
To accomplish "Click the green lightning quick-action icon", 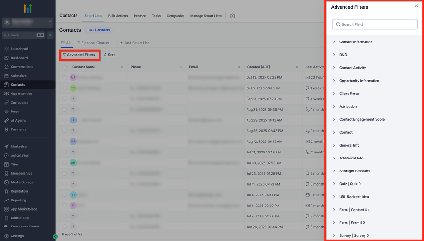I will click(x=50, y=35).
